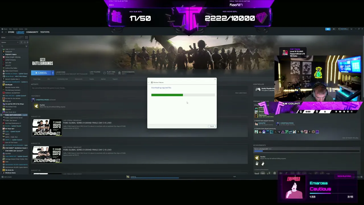Image resolution: width=364 pixels, height=205 pixels.
Task: Open the Community Hub link
Action: (x=62, y=79)
